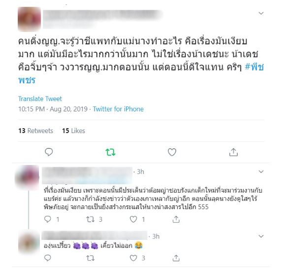View the 13 Retweets list
Image resolution: width=293 pixels, height=272 pixels.
pos(35,131)
